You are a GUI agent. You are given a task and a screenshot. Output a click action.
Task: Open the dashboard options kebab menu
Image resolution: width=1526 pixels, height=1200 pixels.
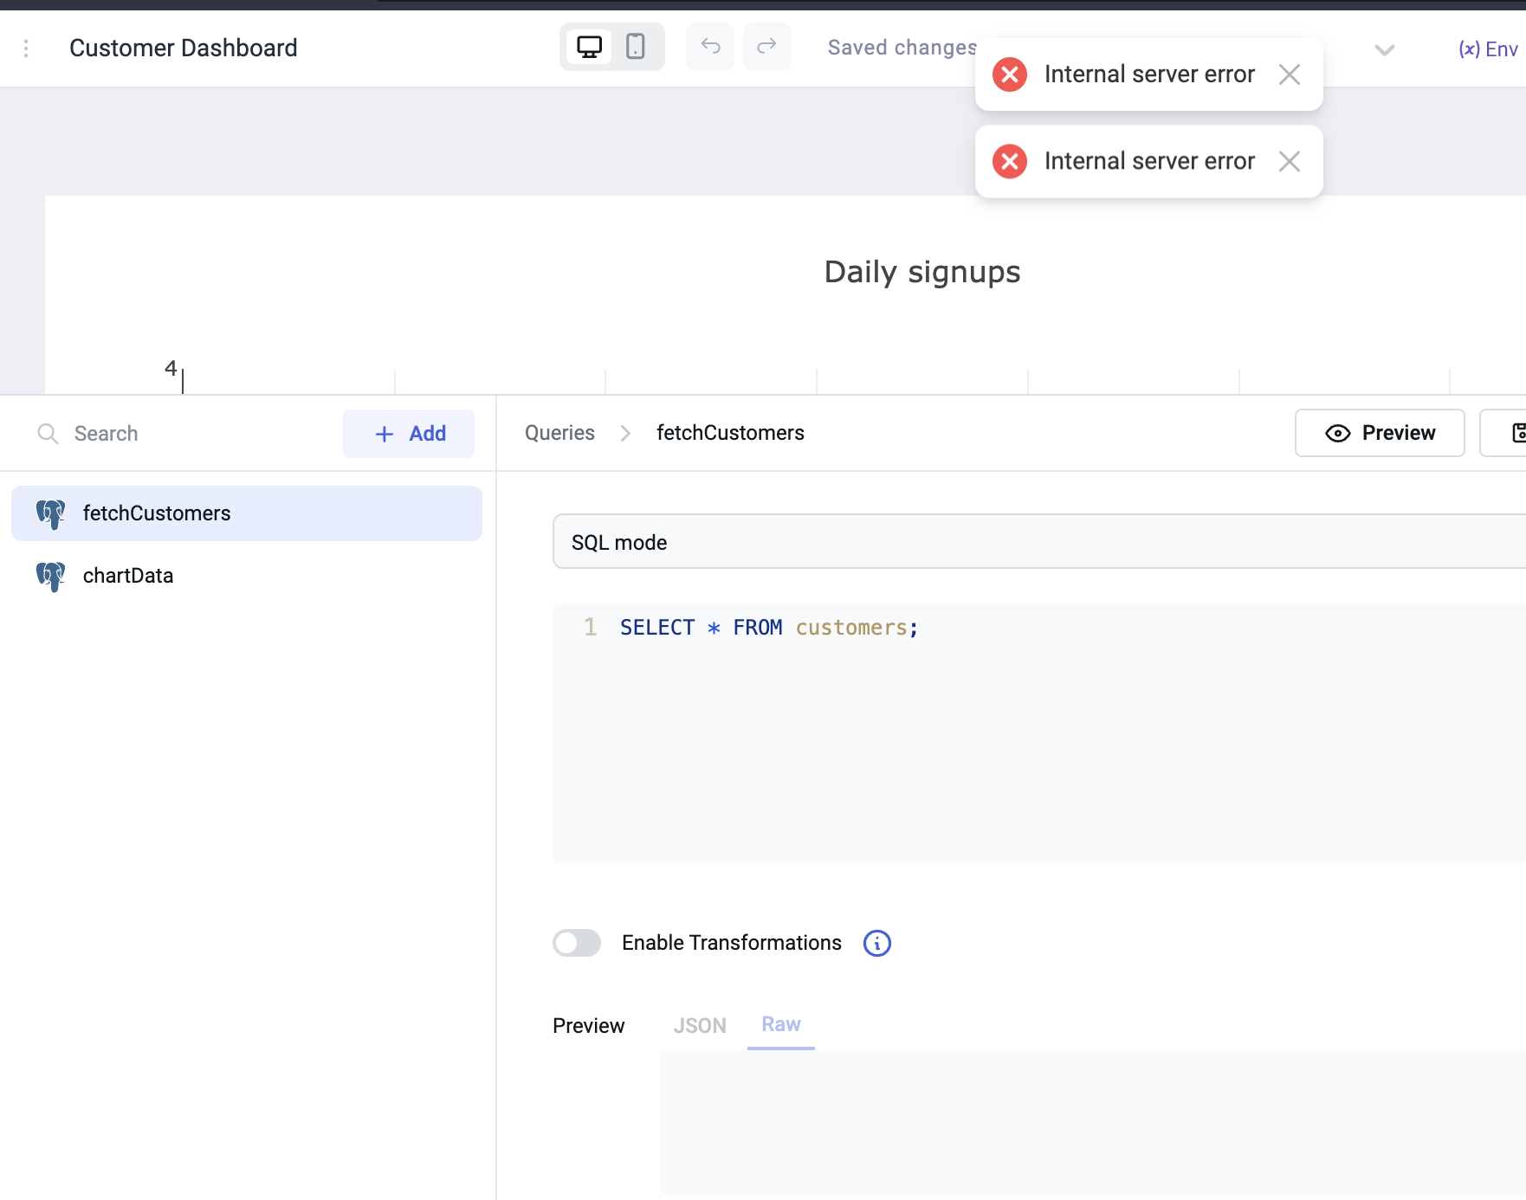click(25, 48)
